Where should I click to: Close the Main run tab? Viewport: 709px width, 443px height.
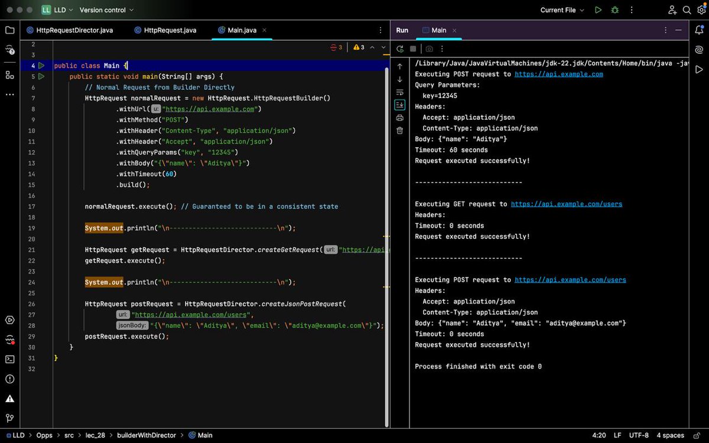pyautogui.click(x=454, y=30)
